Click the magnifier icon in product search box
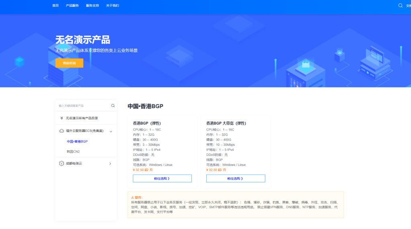Screen dimensions: 411x229 click(x=113, y=106)
